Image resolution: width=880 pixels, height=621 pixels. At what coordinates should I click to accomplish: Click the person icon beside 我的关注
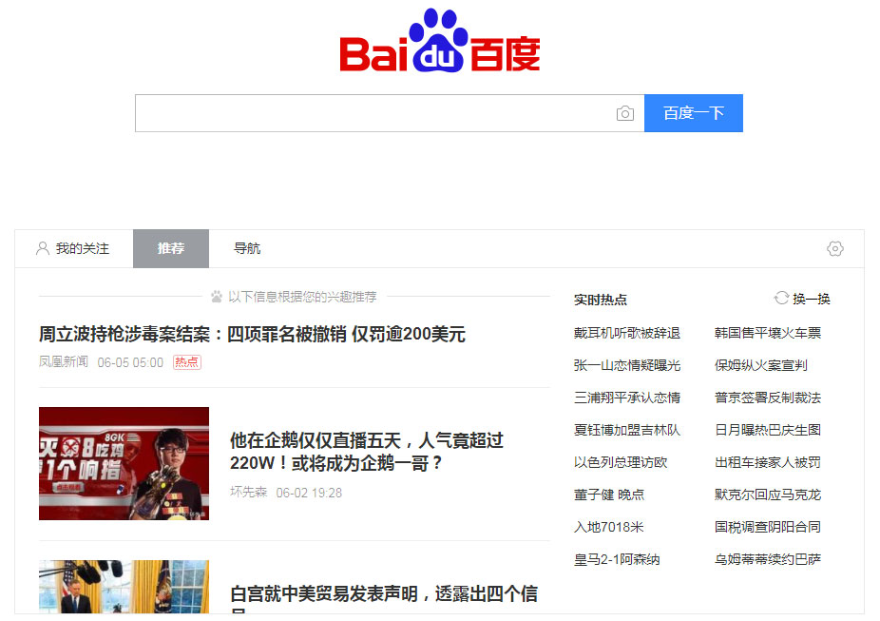pyautogui.click(x=42, y=247)
